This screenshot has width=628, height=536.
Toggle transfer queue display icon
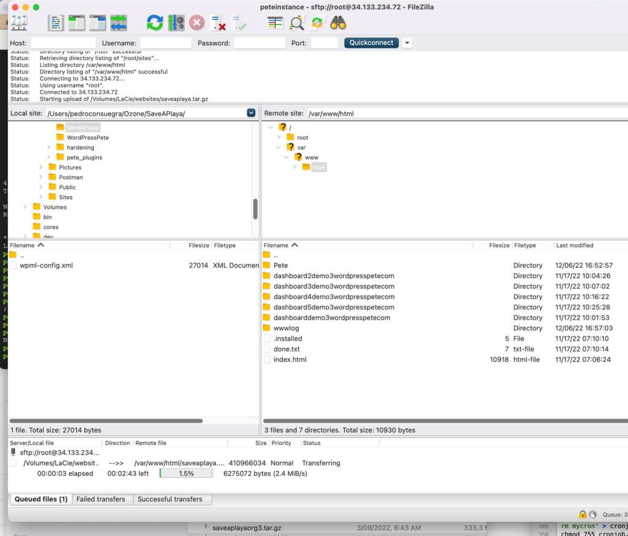click(118, 23)
